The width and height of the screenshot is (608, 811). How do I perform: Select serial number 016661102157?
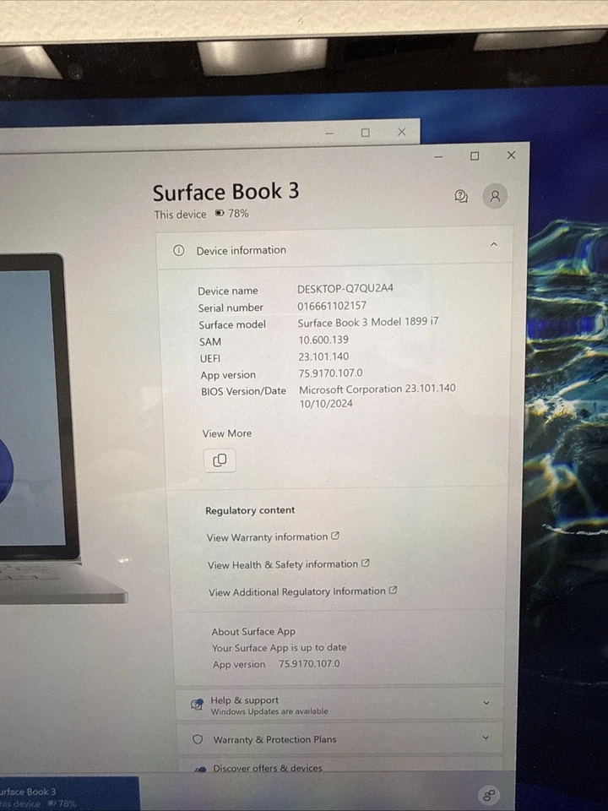coord(332,306)
